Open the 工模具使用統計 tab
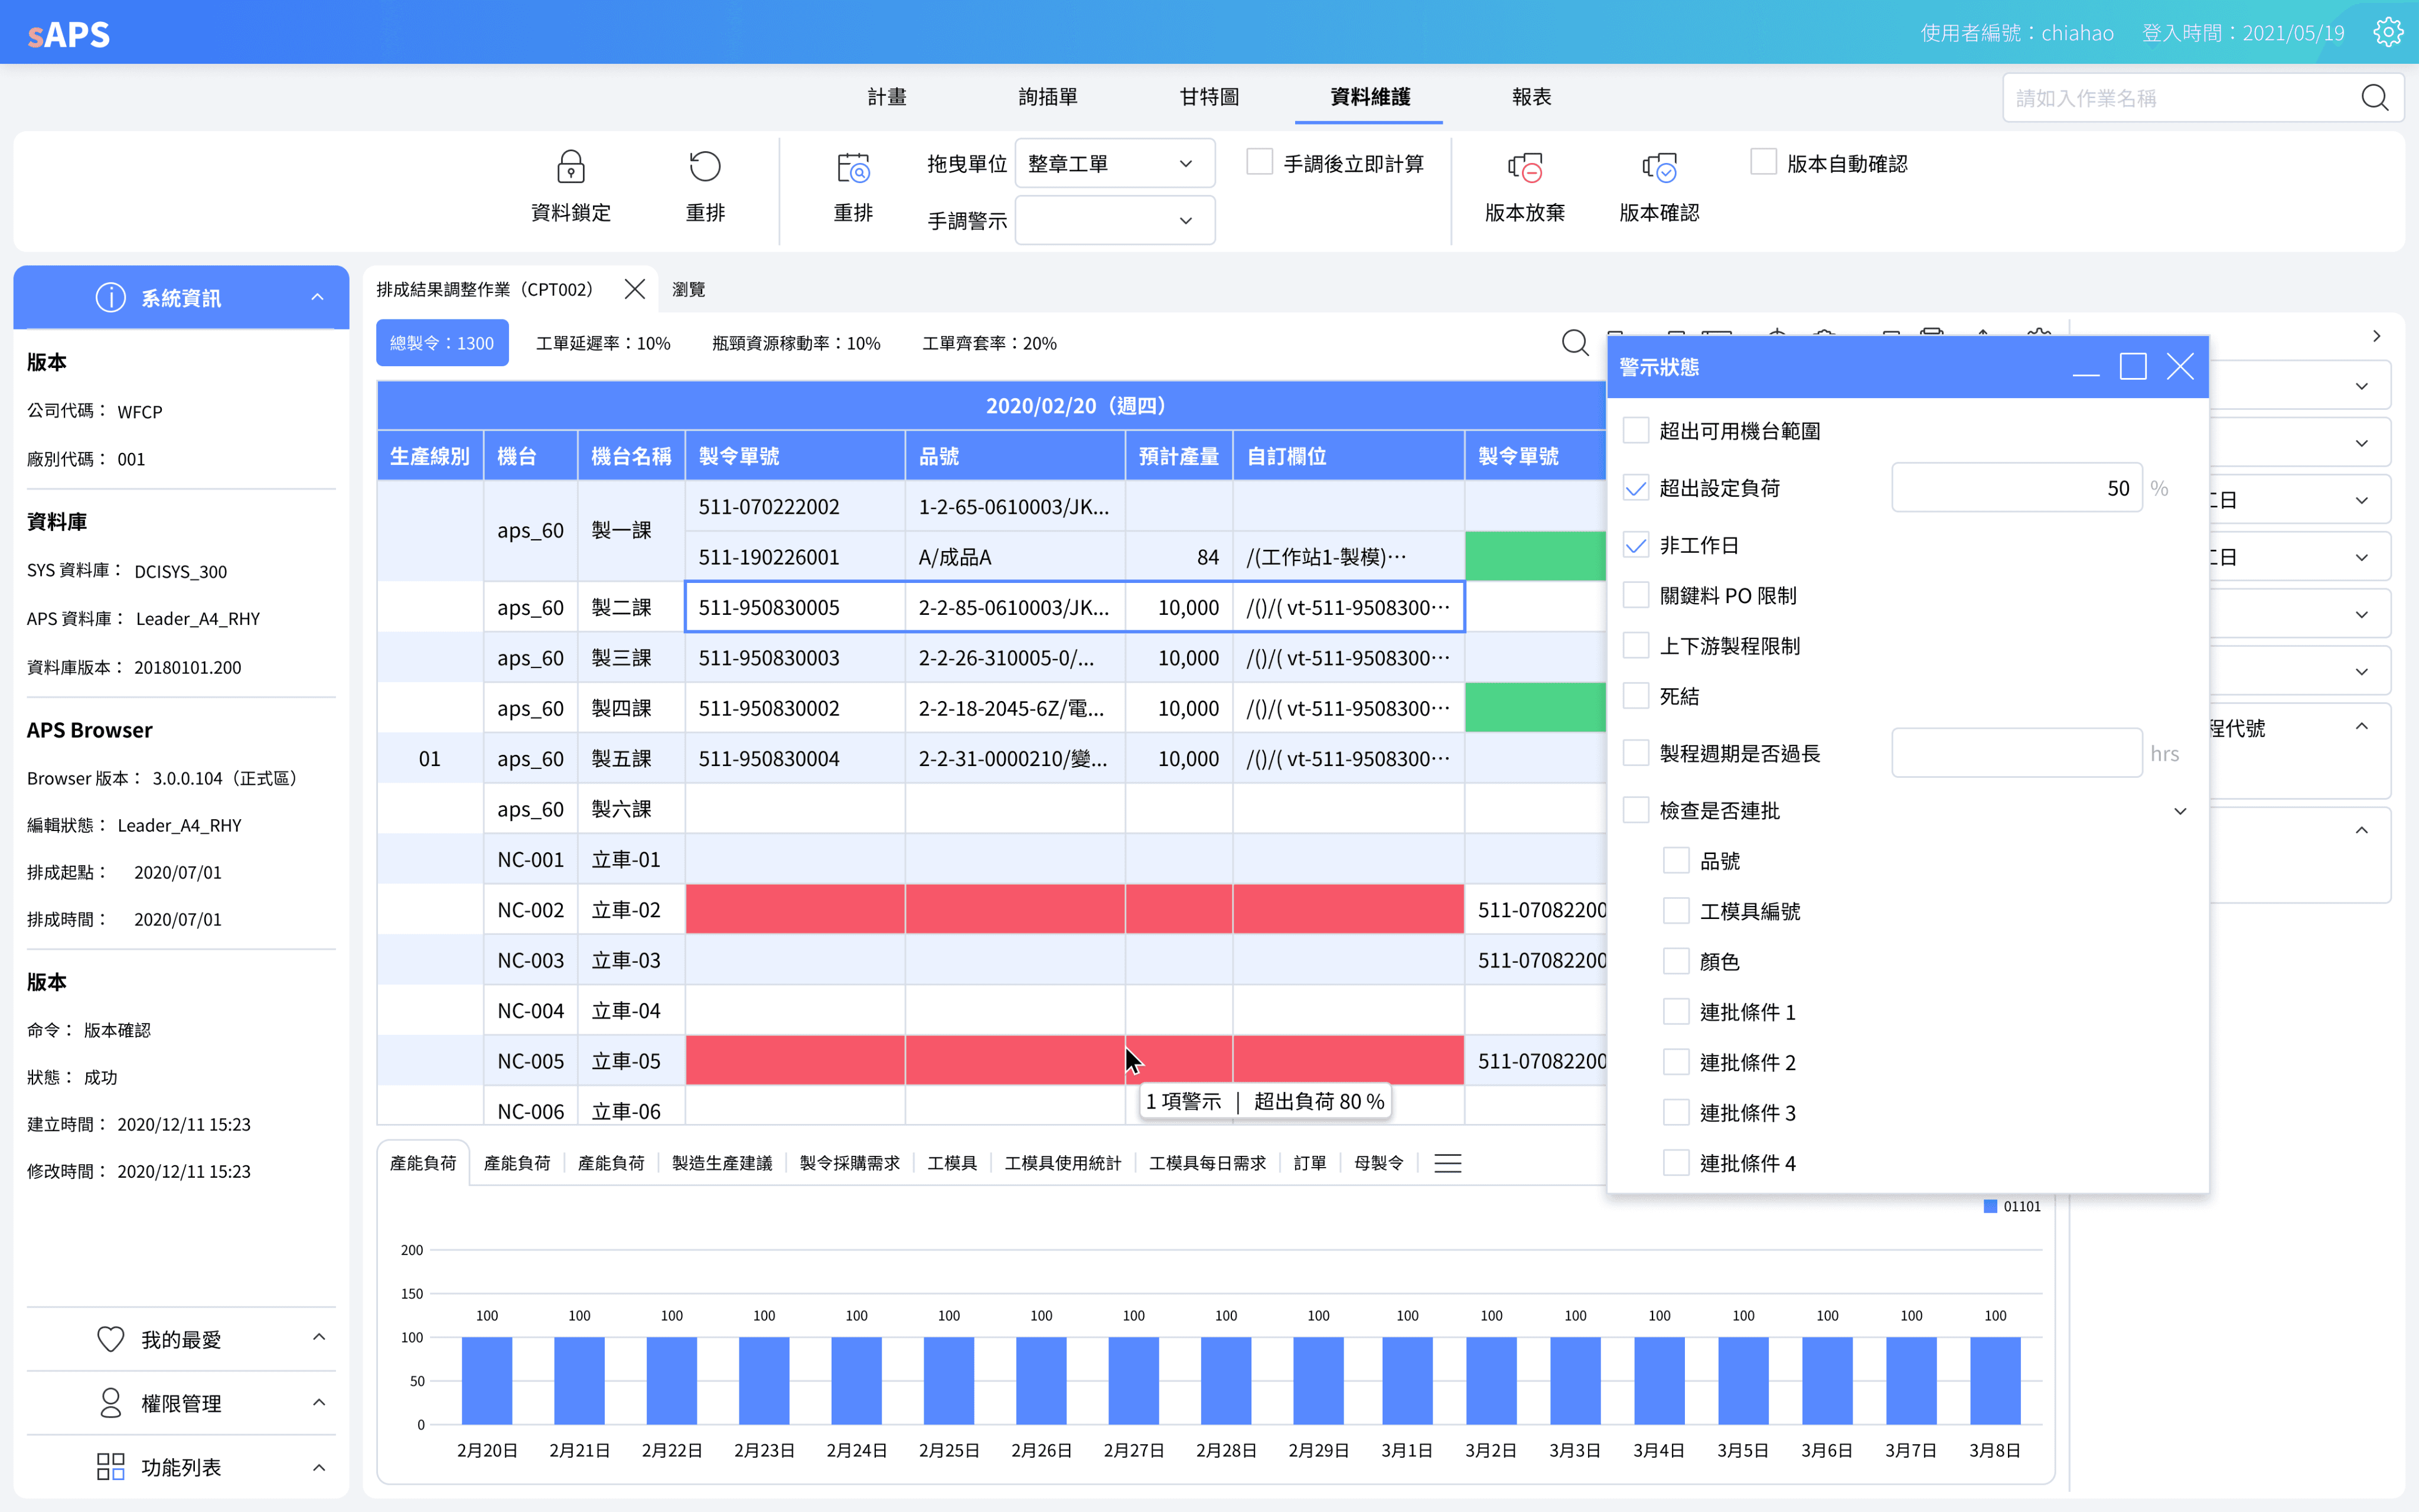 pos(1062,1163)
